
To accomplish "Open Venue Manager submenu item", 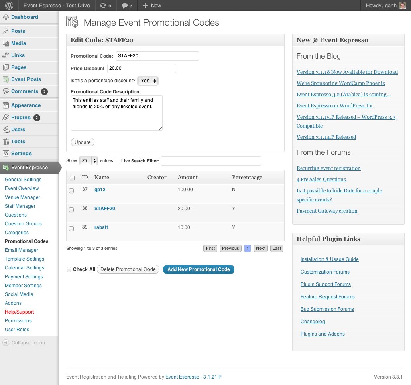I will pyautogui.click(x=22, y=197).
